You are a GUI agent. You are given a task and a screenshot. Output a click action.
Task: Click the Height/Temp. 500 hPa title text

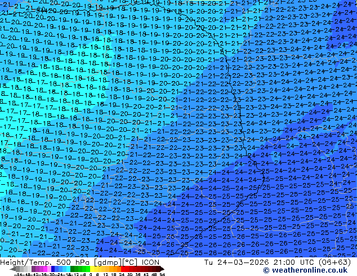[x=45, y=262]
